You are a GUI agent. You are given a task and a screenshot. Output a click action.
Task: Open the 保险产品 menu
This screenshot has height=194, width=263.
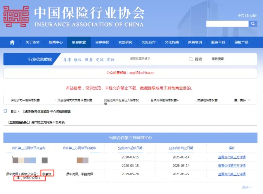(x=241, y=42)
